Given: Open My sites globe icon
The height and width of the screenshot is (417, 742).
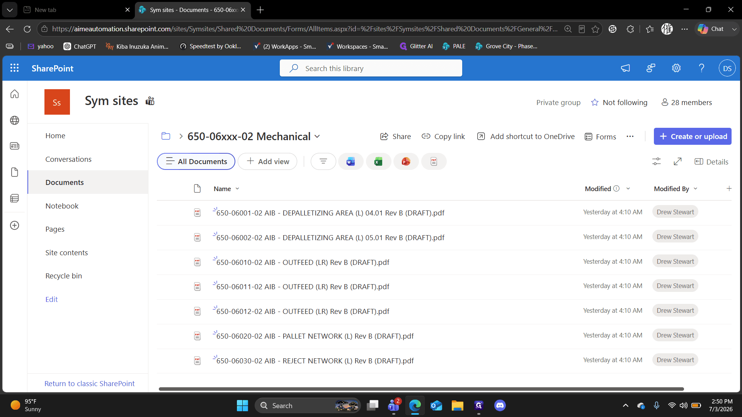Looking at the screenshot, I should pyautogui.click(x=15, y=120).
